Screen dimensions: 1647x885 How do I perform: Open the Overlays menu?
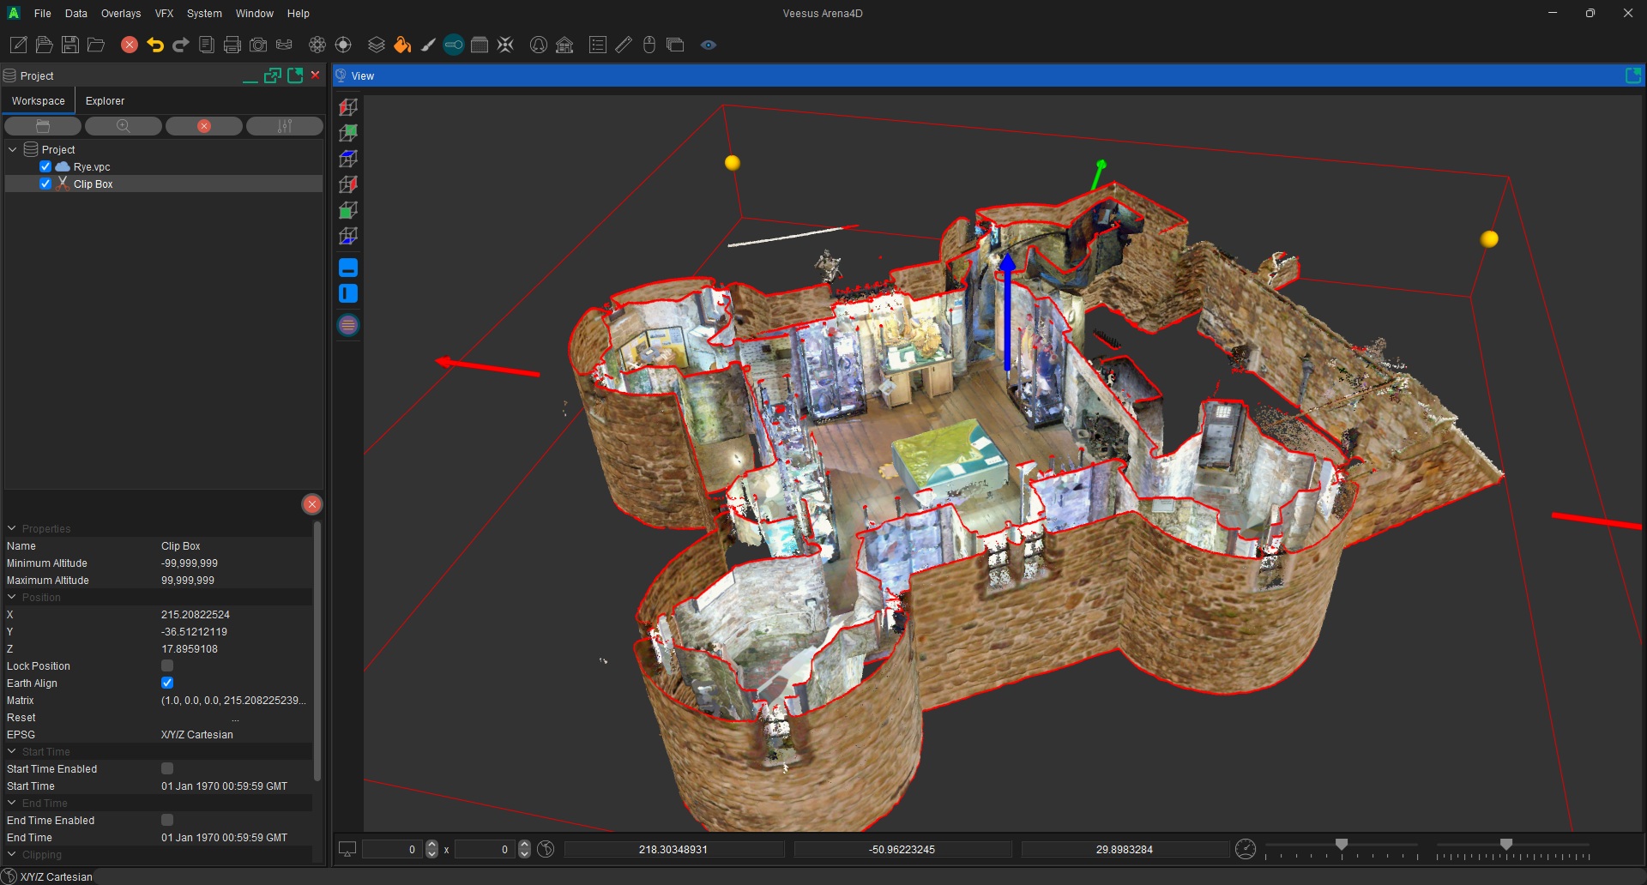(120, 13)
